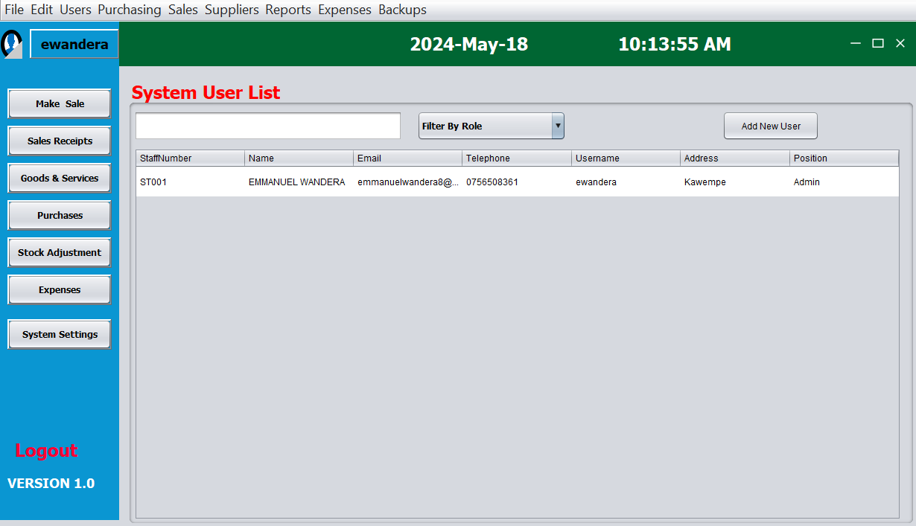The image size is (916, 526).
Task: Open Goods & Services section
Action: coord(60,179)
